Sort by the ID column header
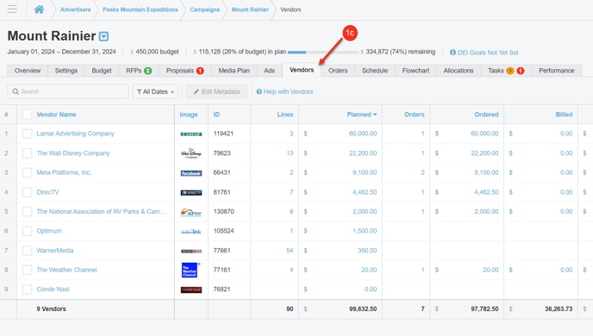593x336 pixels. pyautogui.click(x=216, y=115)
